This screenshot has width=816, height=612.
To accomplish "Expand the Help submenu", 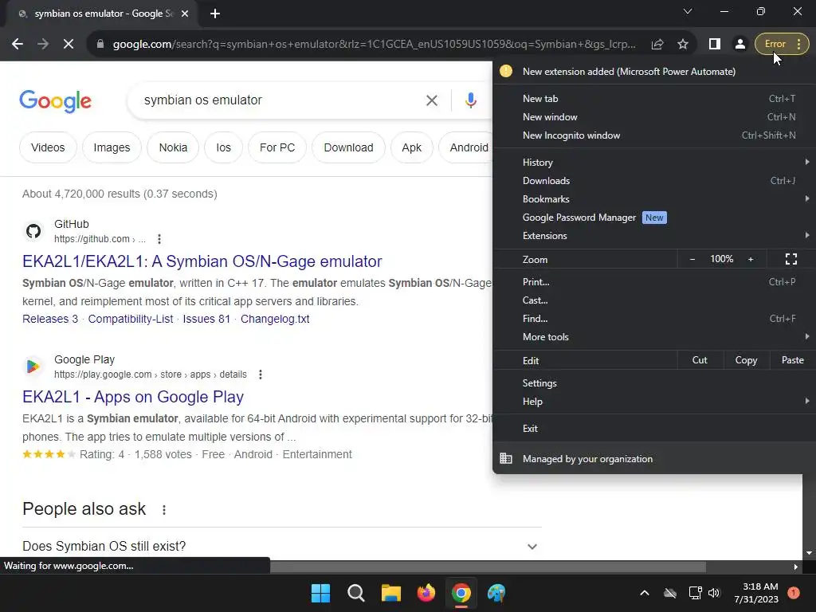I will pos(654,402).
